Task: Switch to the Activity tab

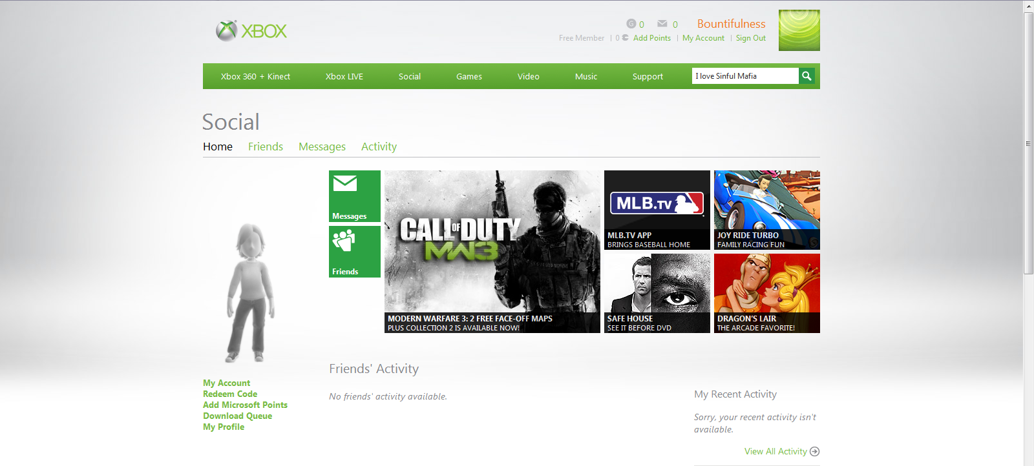Action: pos(379,147)
